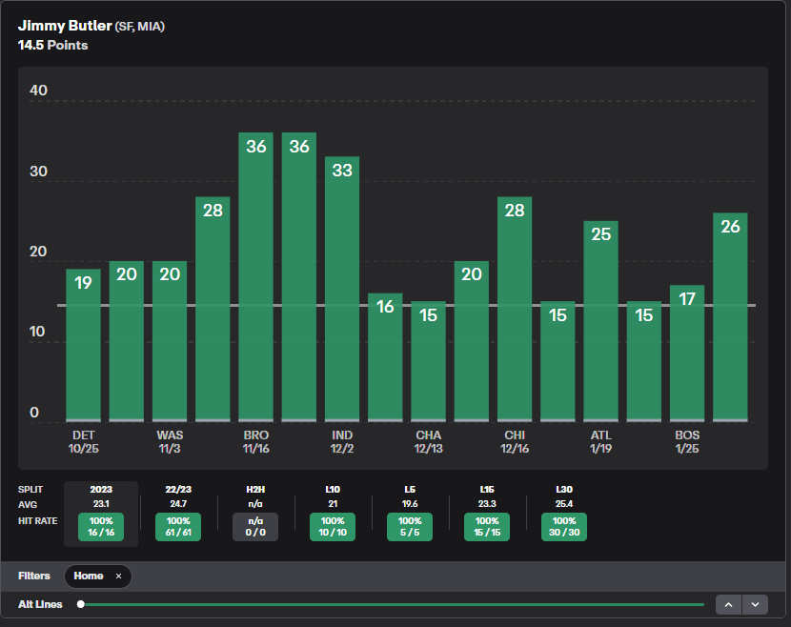The height and width of the screenshot is (627, 791).
Task: Click the 100% 10/10 hit rate badge
Action: click(333, 527)
